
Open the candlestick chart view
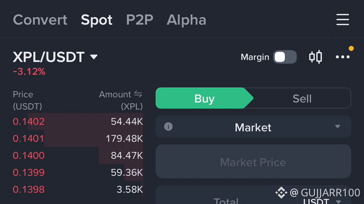click(315, 57)
